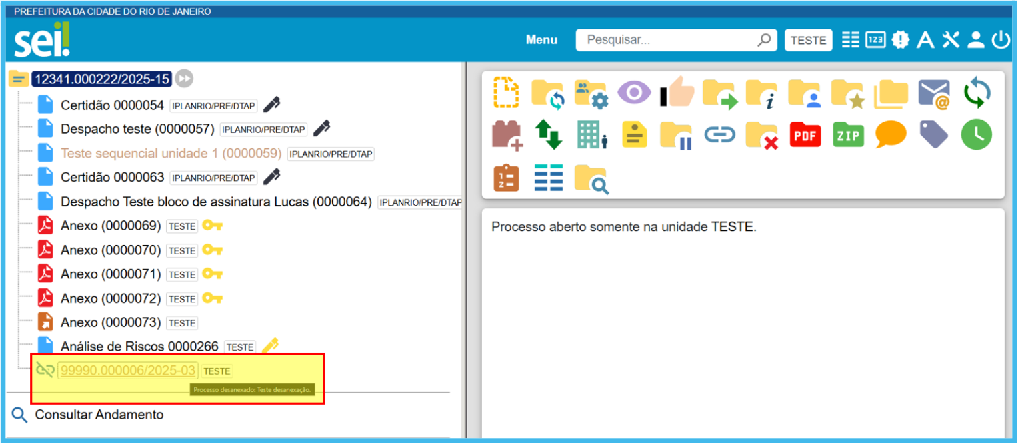This screenshot has height=444, width=1018.
Task: Open the user profile icon in header
Action: pyautogui.click(x=976, y=40)
